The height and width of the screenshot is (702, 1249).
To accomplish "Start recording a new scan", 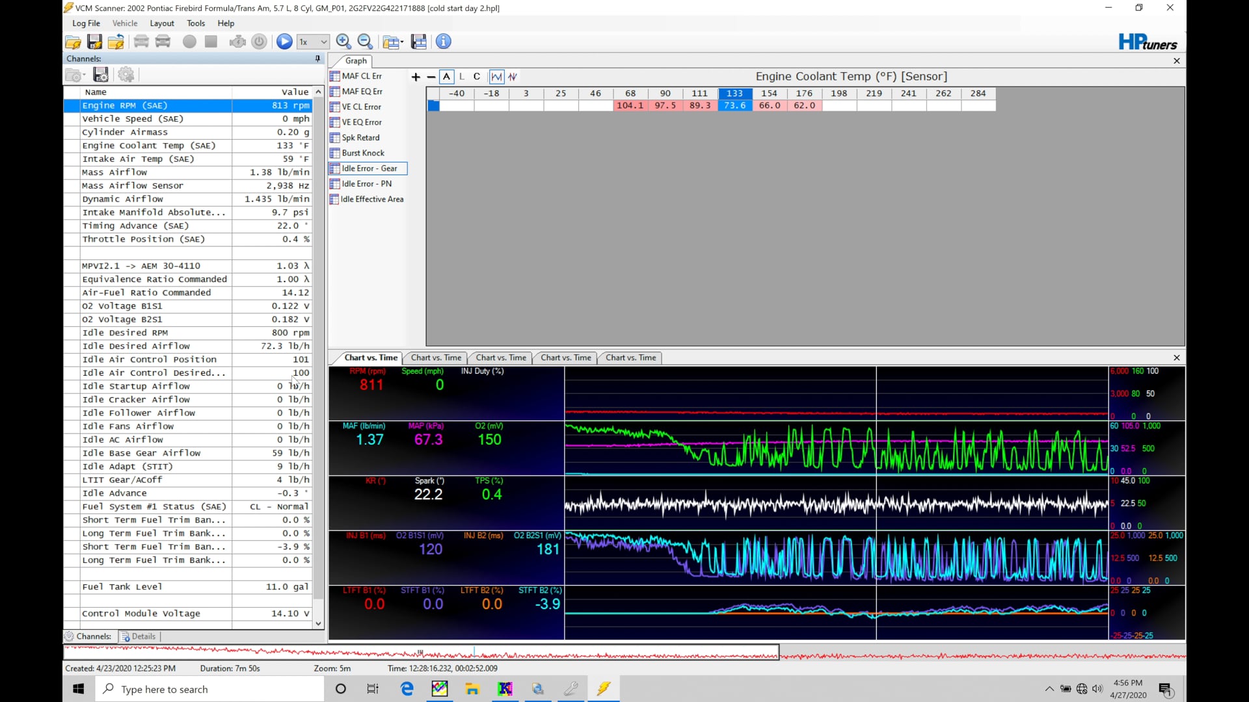I will point(189,41).
